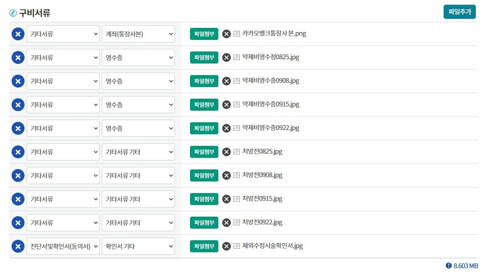Click the envelope icon beside 처방전0825.jpg
This screenshot has width=484, height=272.
pos(237,151)
